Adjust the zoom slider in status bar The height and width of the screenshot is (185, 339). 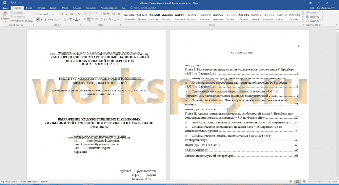[319, 182]
